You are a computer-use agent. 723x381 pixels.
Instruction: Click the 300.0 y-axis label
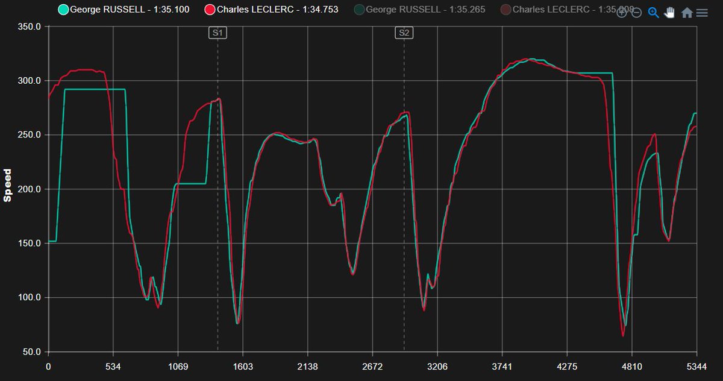[29, 81]
